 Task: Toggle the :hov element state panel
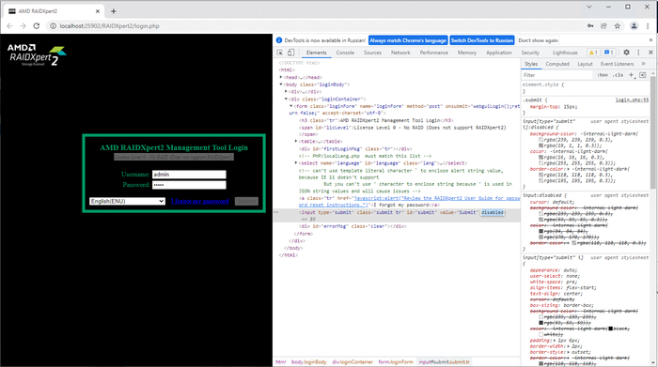click(x=603, y=75)
